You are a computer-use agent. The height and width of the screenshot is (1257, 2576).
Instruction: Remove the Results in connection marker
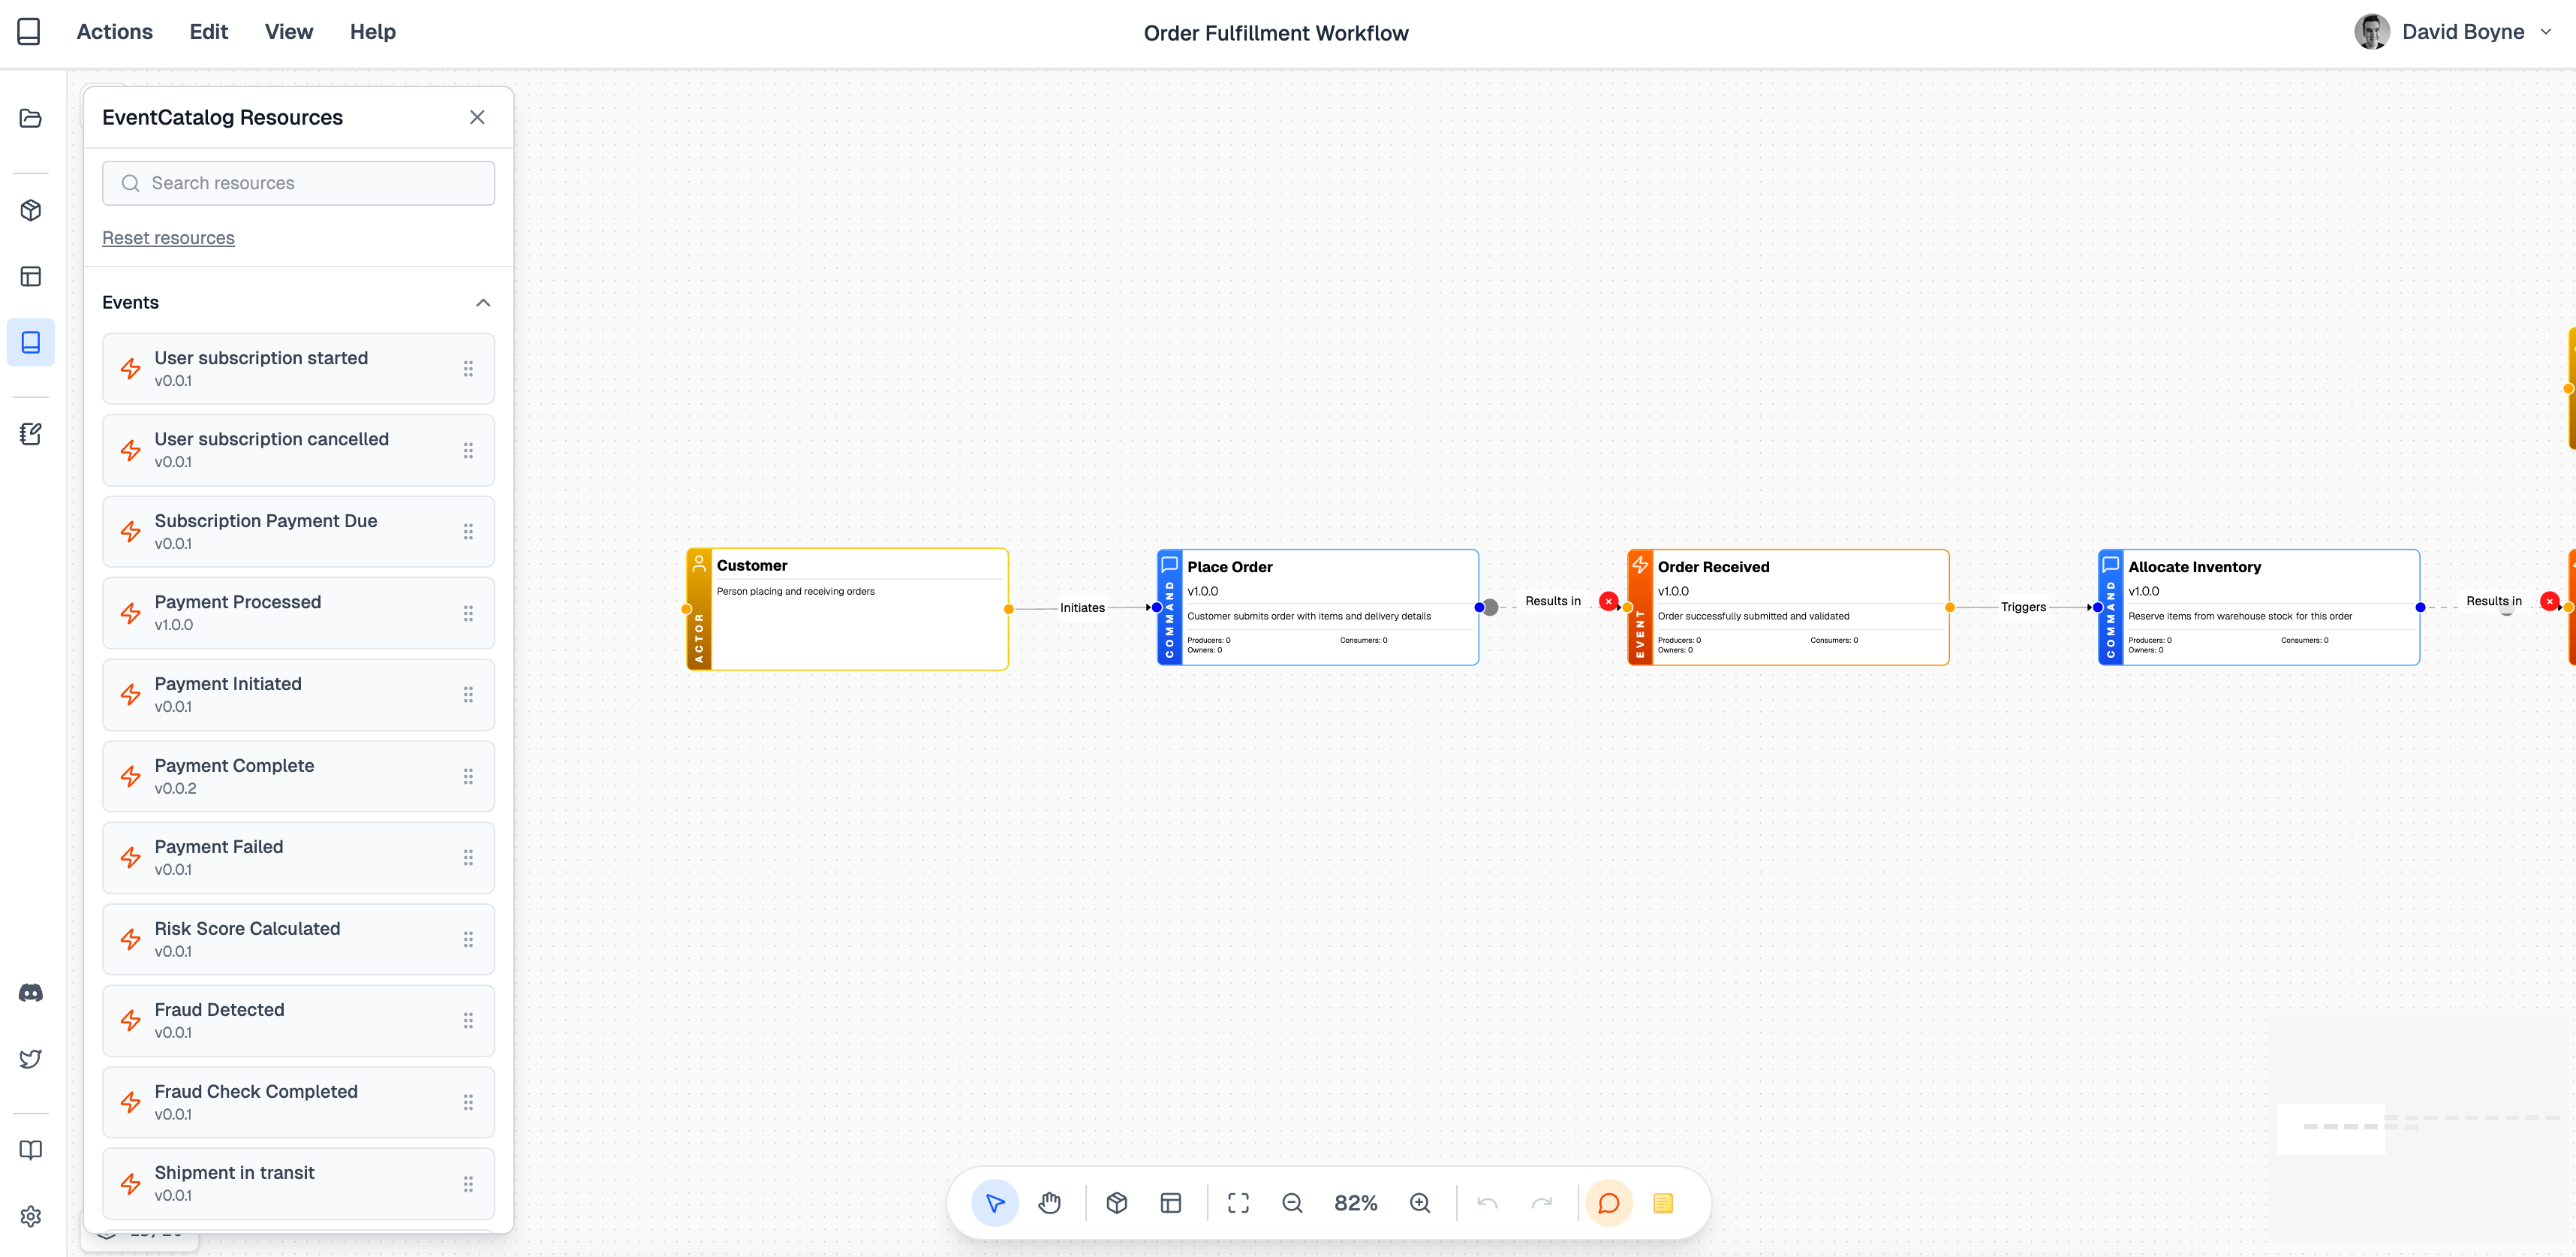tap(1608, 601)
